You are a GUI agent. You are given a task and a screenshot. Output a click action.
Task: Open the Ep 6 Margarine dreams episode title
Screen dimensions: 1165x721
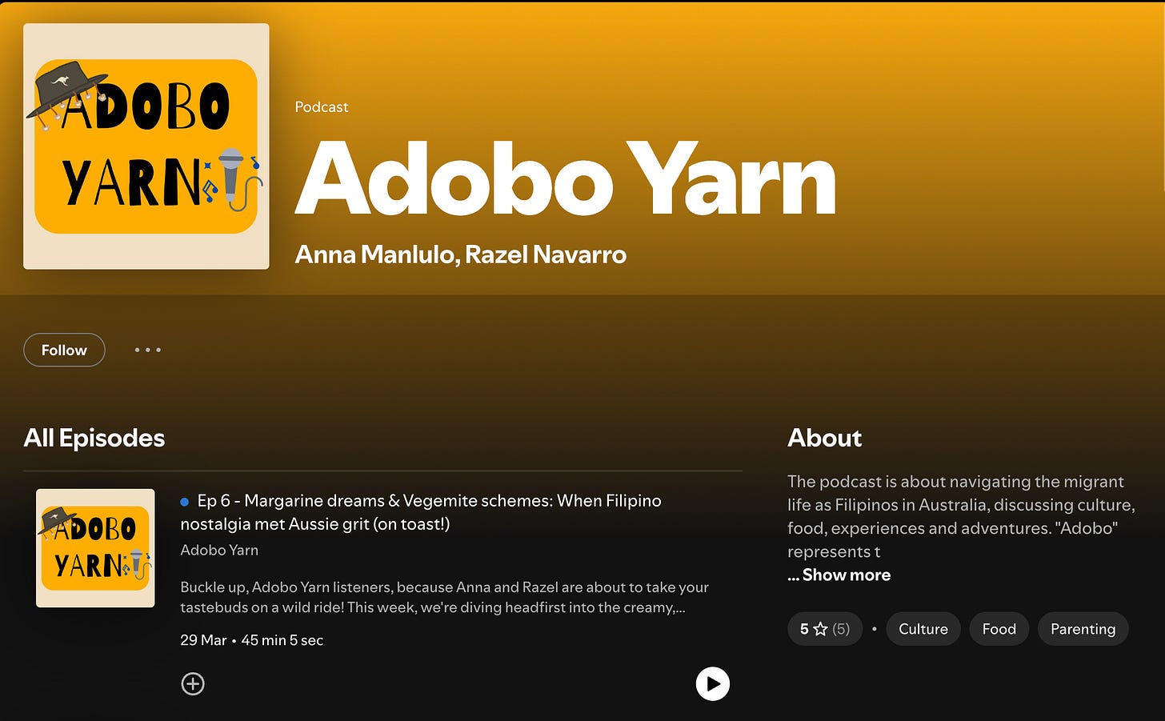click(x=421, y=512)
